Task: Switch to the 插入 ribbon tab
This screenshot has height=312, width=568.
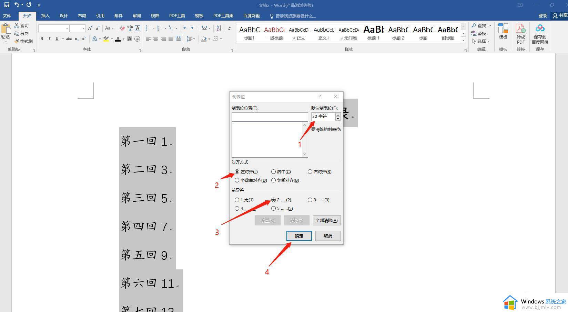Action: [45, 16]
